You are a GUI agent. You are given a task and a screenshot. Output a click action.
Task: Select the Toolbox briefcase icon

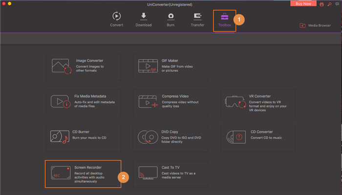pos(224,17)
